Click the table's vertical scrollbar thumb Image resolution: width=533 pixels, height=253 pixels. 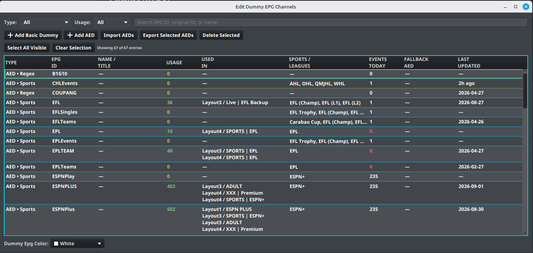tap(525, 90)
